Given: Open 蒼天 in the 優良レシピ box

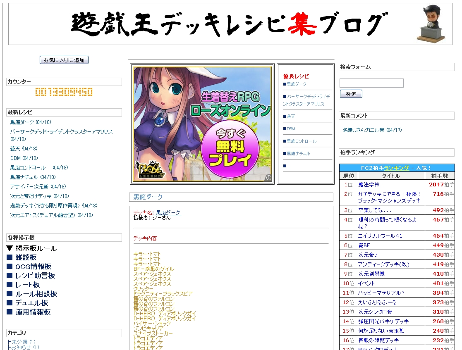Looking at the screenshot, I should click(291, 117).
